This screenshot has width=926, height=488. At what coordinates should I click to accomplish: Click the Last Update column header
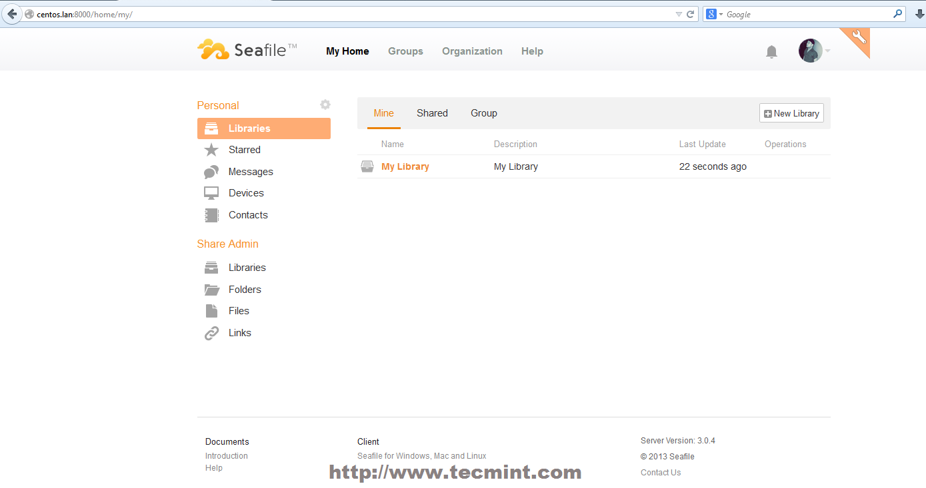[703, 144]
